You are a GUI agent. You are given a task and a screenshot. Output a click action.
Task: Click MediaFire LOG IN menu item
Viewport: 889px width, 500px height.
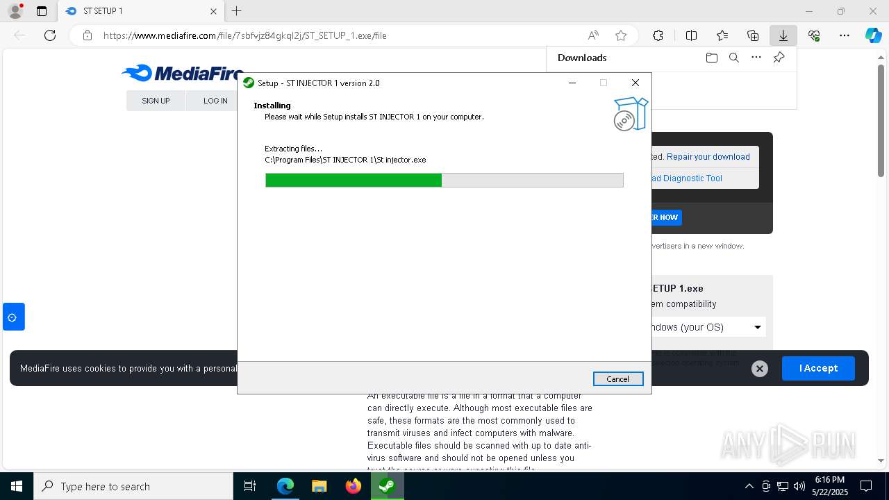(215, 101)
